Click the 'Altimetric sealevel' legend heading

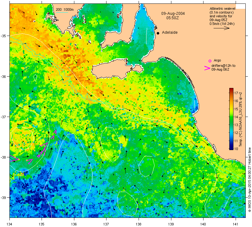pos(223,9)
